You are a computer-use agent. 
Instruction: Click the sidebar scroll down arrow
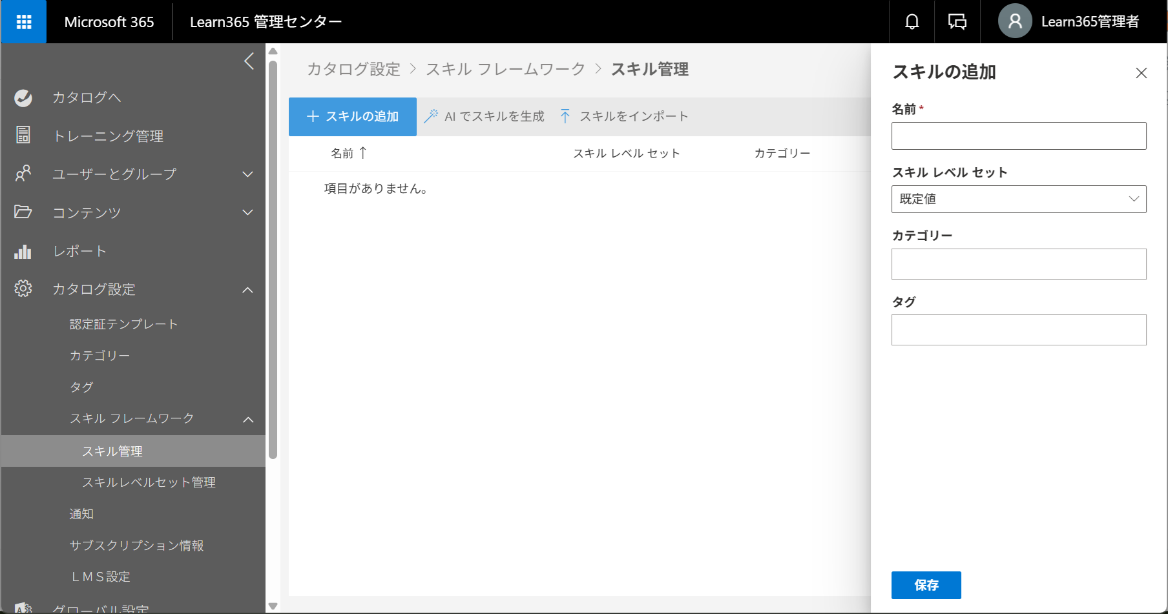(273, 606)
